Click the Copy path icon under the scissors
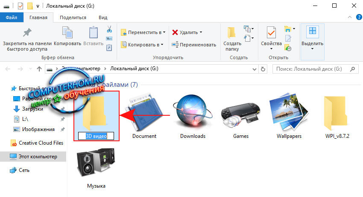 pyautogui.click(x=109, y=39)
